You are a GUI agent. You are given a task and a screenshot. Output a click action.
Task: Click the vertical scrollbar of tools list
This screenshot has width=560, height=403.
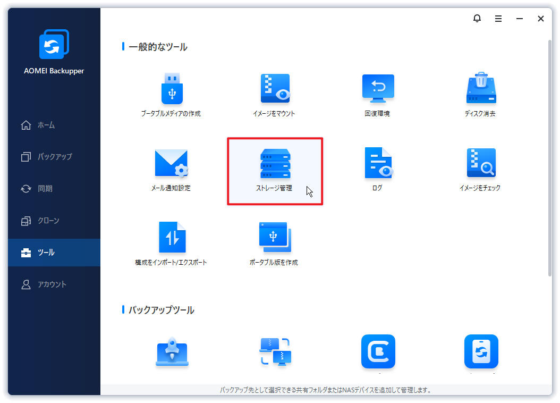[550, 158]
